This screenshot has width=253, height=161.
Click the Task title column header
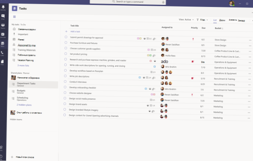pyautogui.click(x=75, y=26)
